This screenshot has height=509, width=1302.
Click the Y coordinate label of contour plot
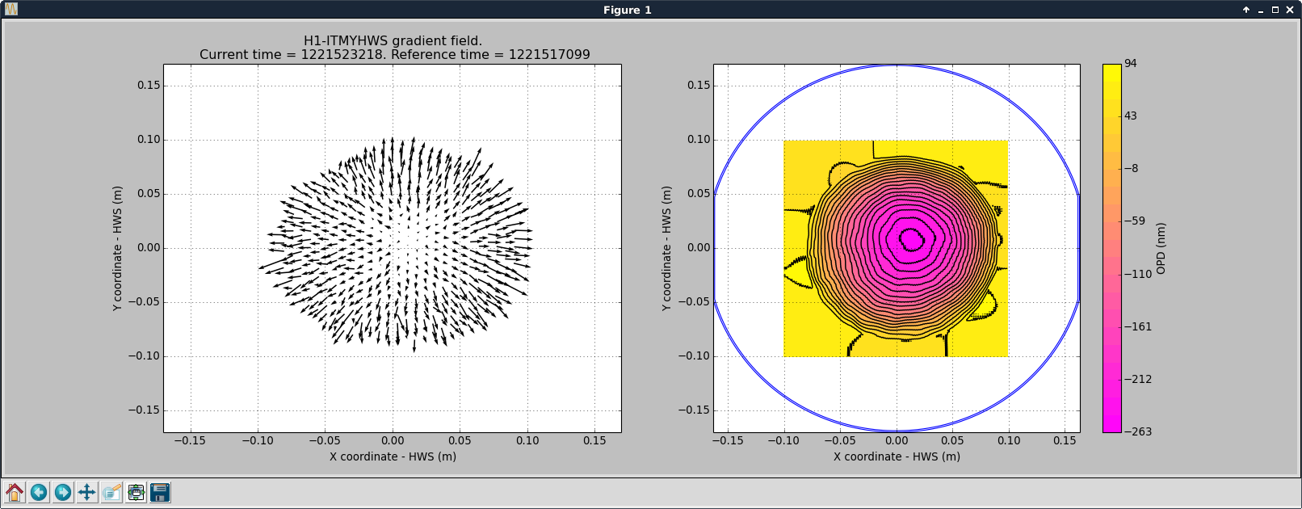666,248
